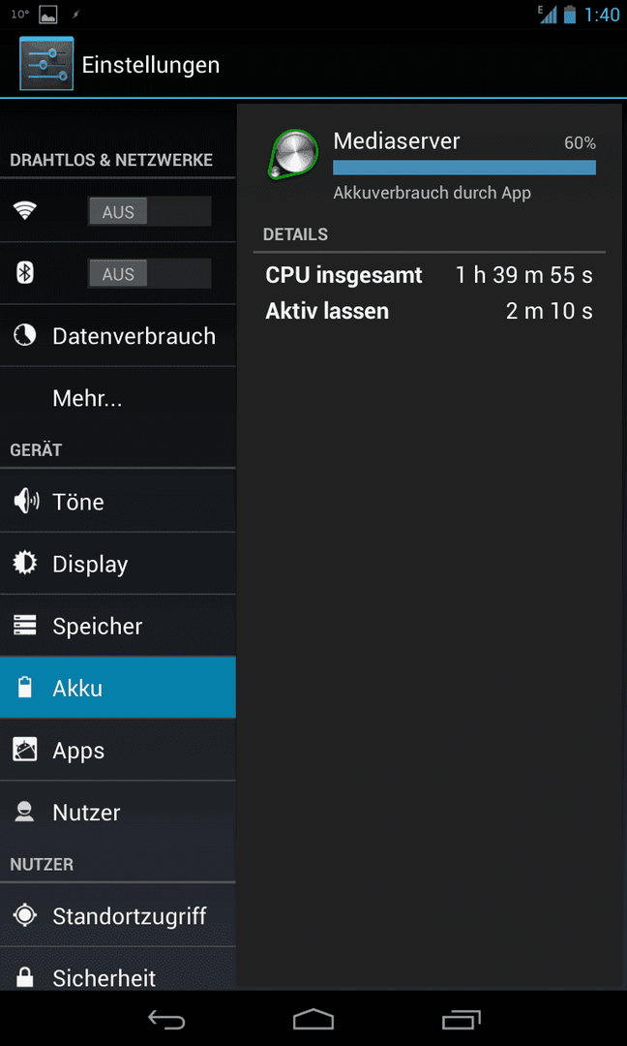Open the Mehr... network options
Screen dimensions: 627x1046
(118, 399)
